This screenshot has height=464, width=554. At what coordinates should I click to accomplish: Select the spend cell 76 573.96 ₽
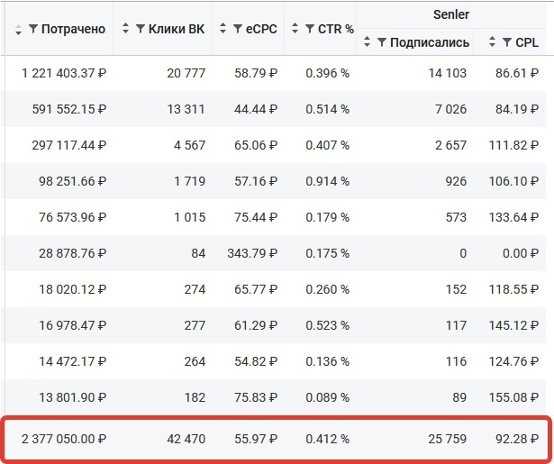tap(72, 217)
